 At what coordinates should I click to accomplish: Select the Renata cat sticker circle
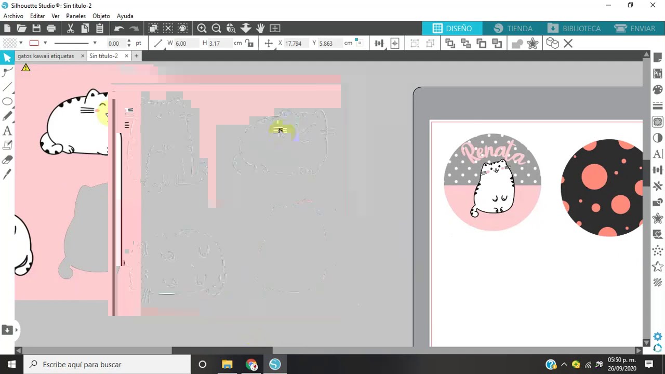[x=493, y=182]
